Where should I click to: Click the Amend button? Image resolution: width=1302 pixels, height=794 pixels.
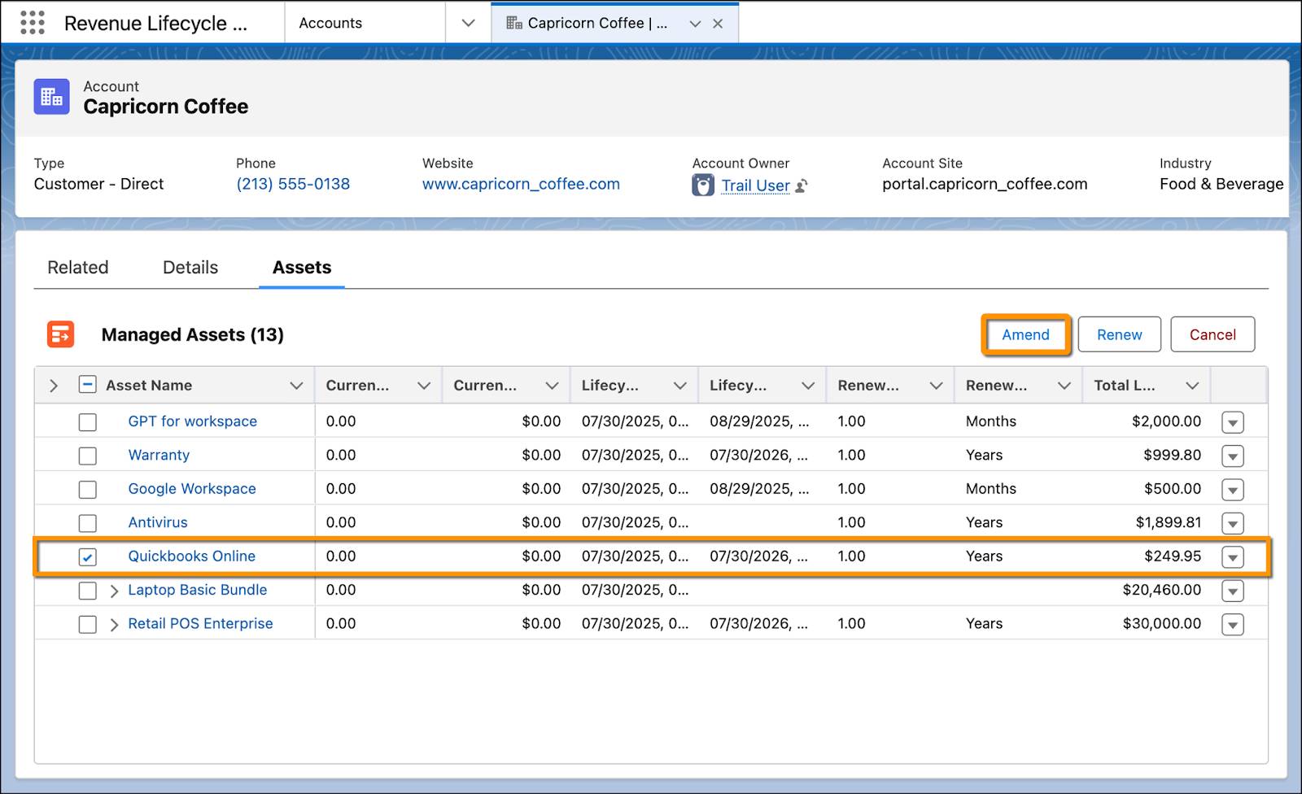pyautogui.click(x=1025, y=334)
